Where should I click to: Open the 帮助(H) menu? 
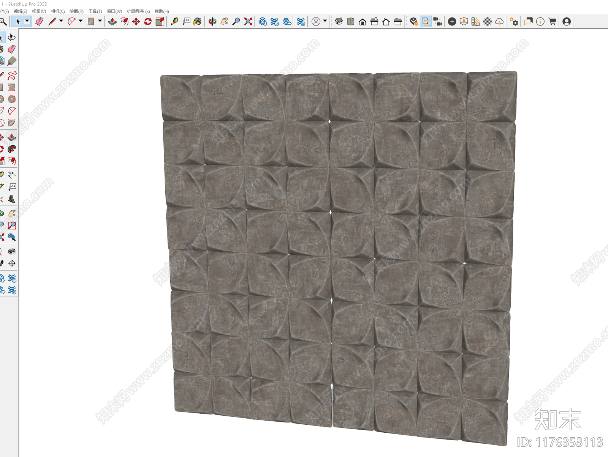pyautogui.click(x=162, y=11)
